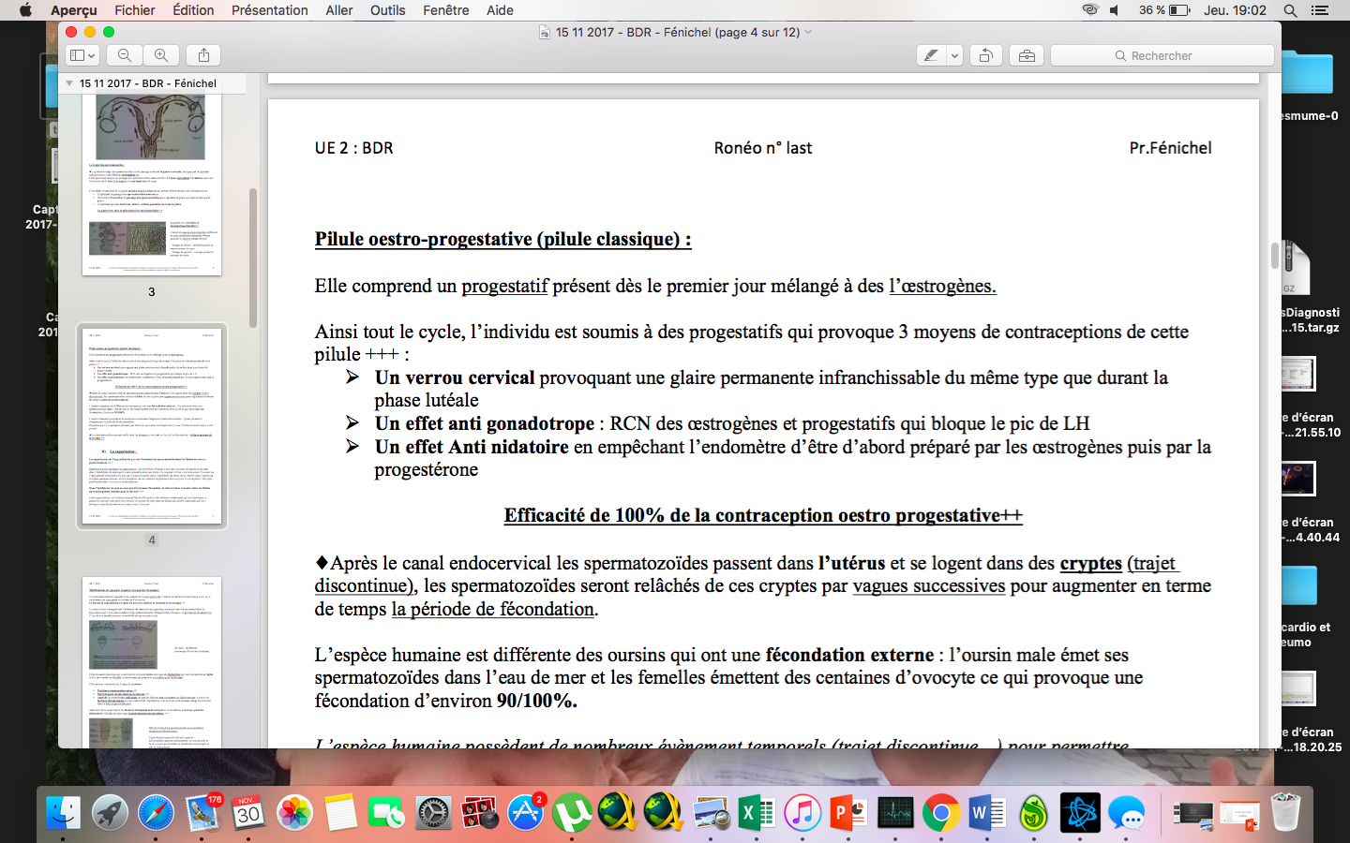The image size is (1350, 843).
Task: Select the page 5 thumbnail in sidebar
Action: pyautogui.click(x=152, y=660)
